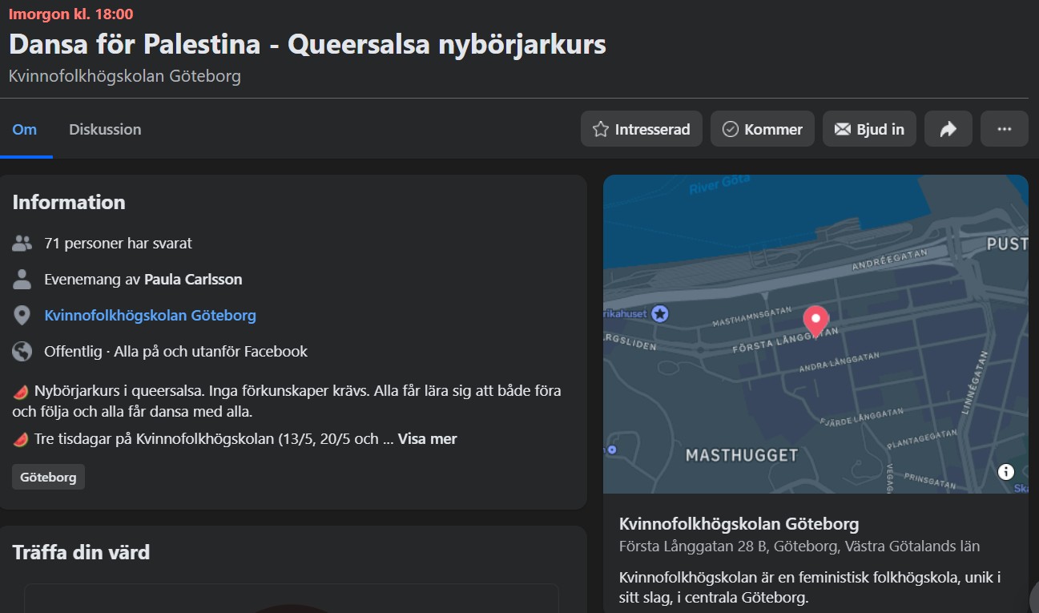Invite friends with Bjud in

[x=869, y=129]
